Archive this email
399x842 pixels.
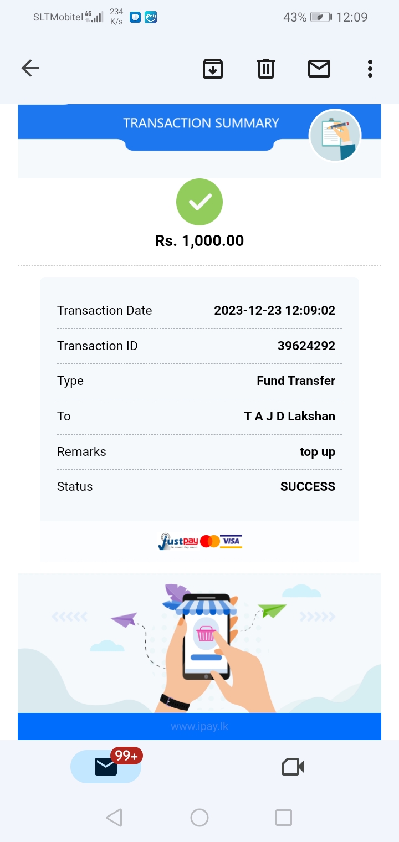pyautogui.click(x=213, y=69)
